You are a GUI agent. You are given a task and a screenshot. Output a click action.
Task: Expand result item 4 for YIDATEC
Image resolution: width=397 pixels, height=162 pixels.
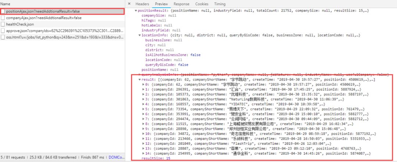143,104
